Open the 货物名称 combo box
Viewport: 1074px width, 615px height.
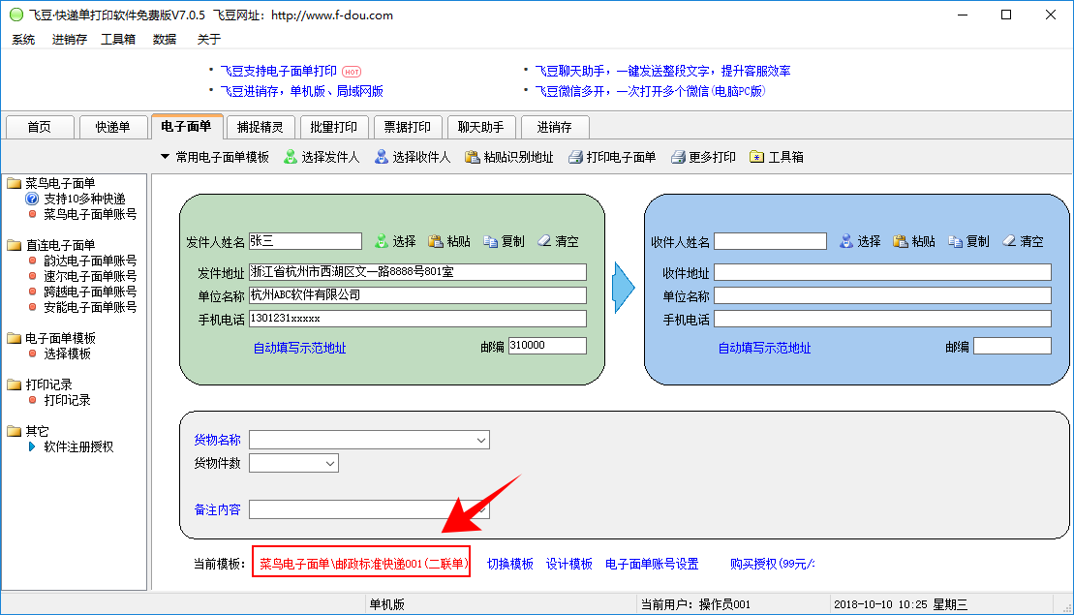coord(480,441)
